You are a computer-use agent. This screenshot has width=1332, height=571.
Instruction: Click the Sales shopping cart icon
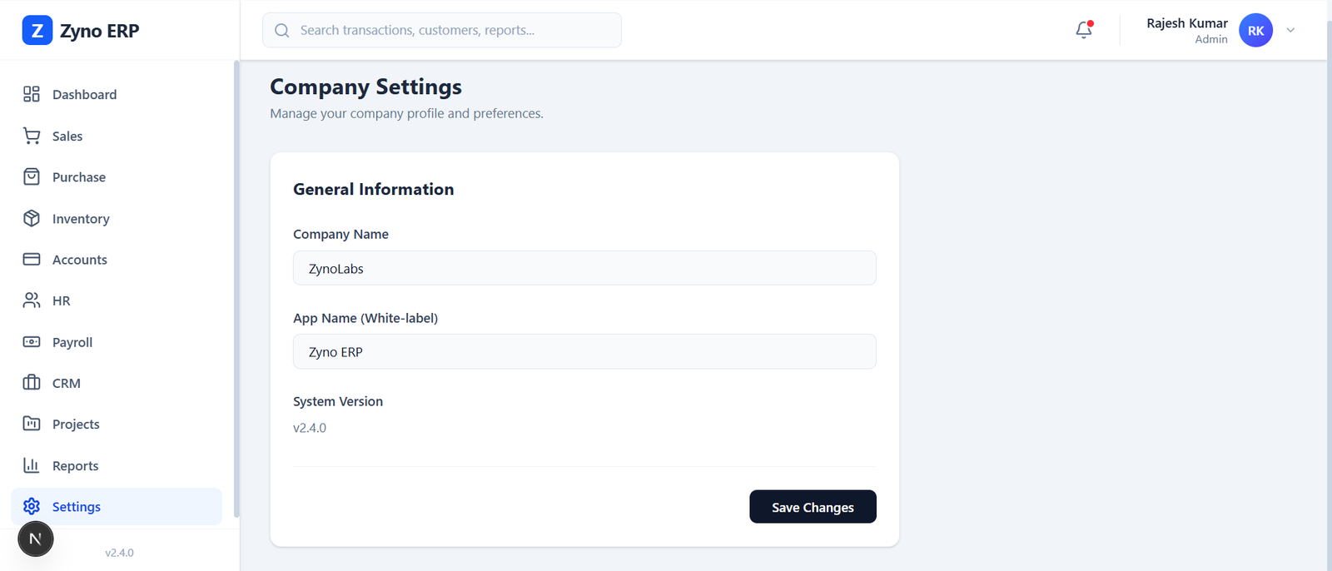(32, 136)
